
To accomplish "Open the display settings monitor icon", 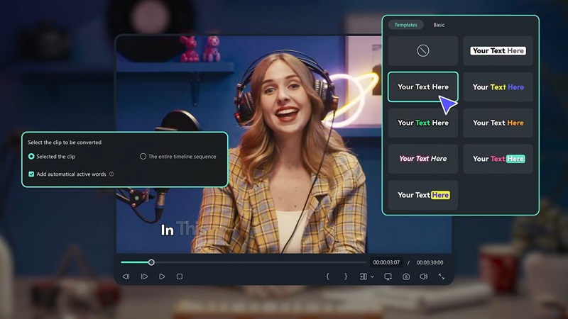I will [x=388, y=276].
